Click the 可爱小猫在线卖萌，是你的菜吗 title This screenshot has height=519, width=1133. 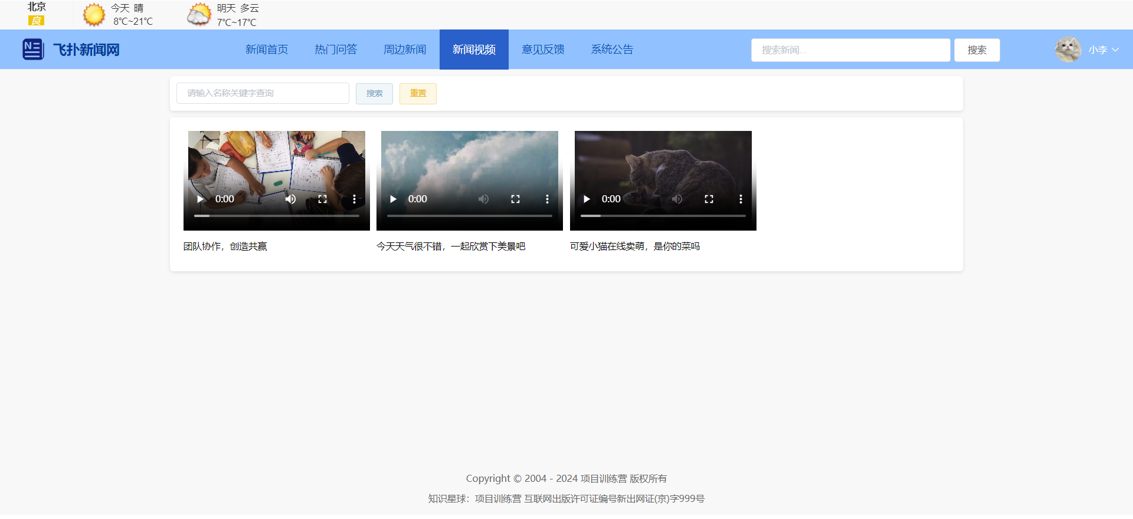(x=635, y=247)
